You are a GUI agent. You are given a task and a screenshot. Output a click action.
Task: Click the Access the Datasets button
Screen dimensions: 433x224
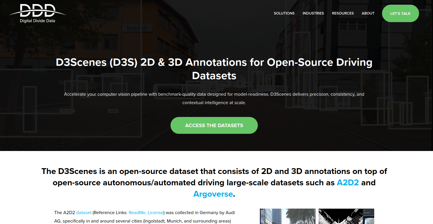(x=214, y=125)
